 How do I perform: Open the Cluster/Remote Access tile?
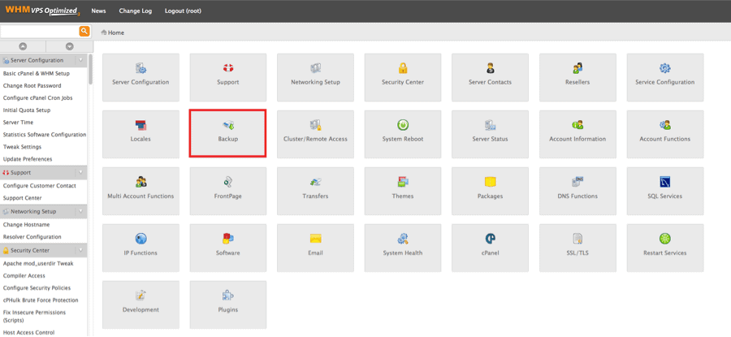[316, 134]
